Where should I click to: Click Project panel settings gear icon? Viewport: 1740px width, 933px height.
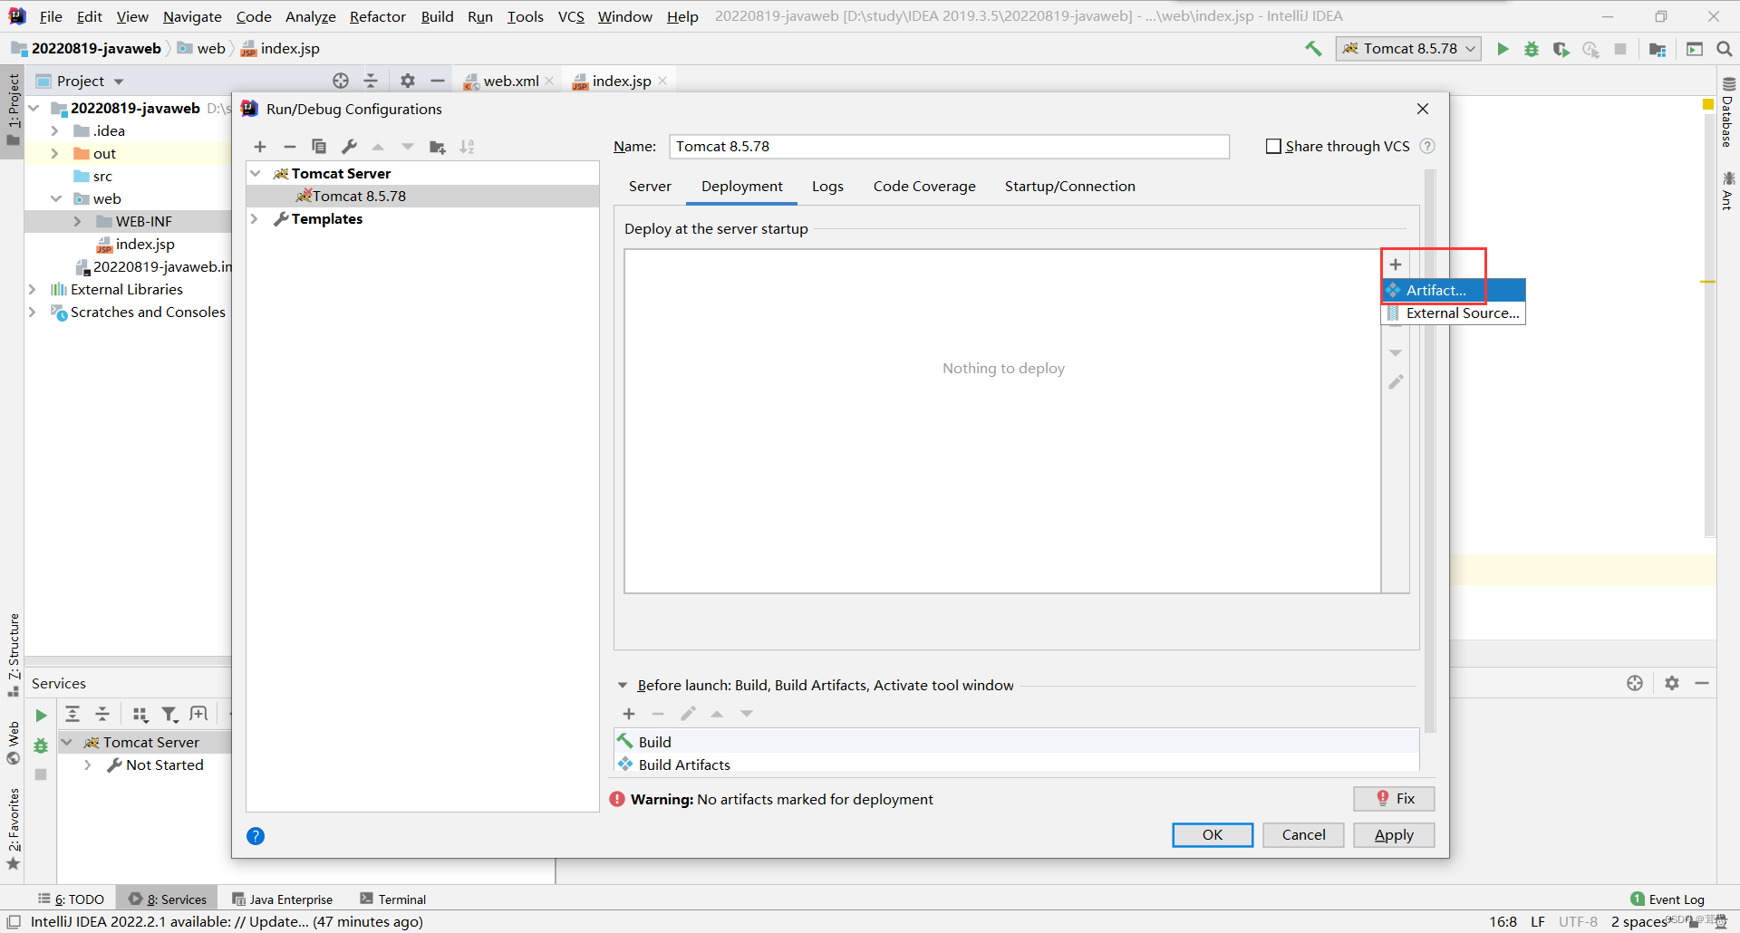(408, 81)
